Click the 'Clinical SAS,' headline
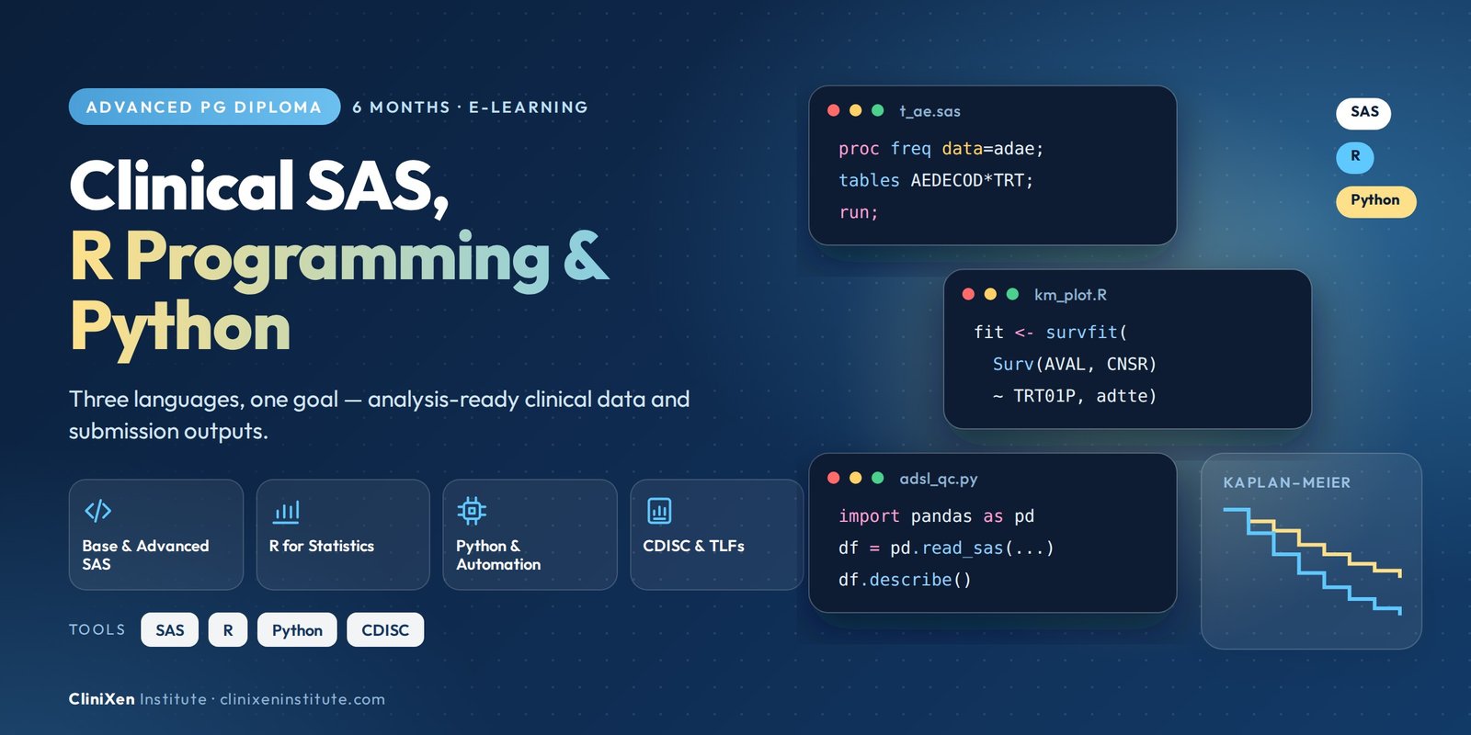 [x=259, y=187]
